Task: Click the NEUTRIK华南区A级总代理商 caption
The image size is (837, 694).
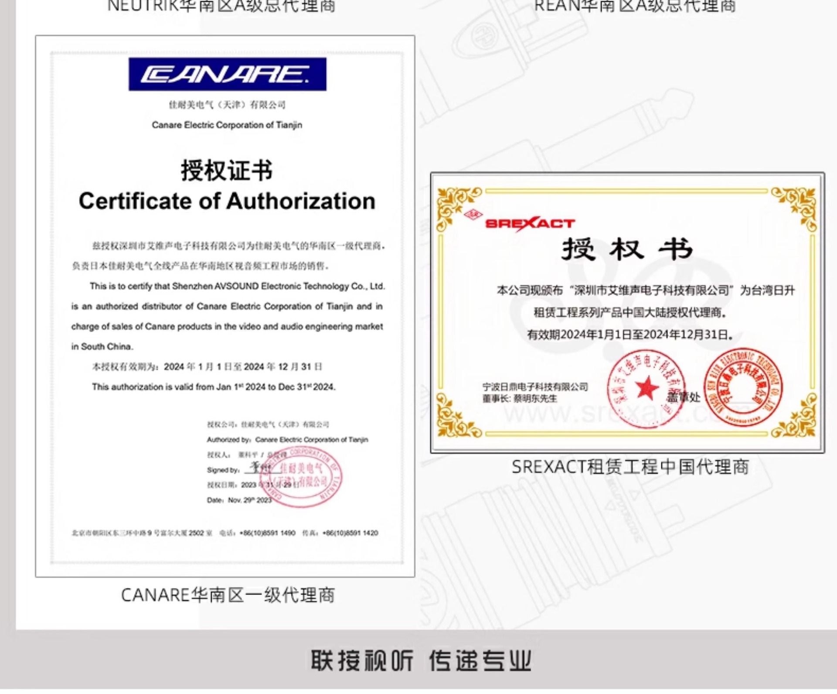Action: click(x=221, y=6)
